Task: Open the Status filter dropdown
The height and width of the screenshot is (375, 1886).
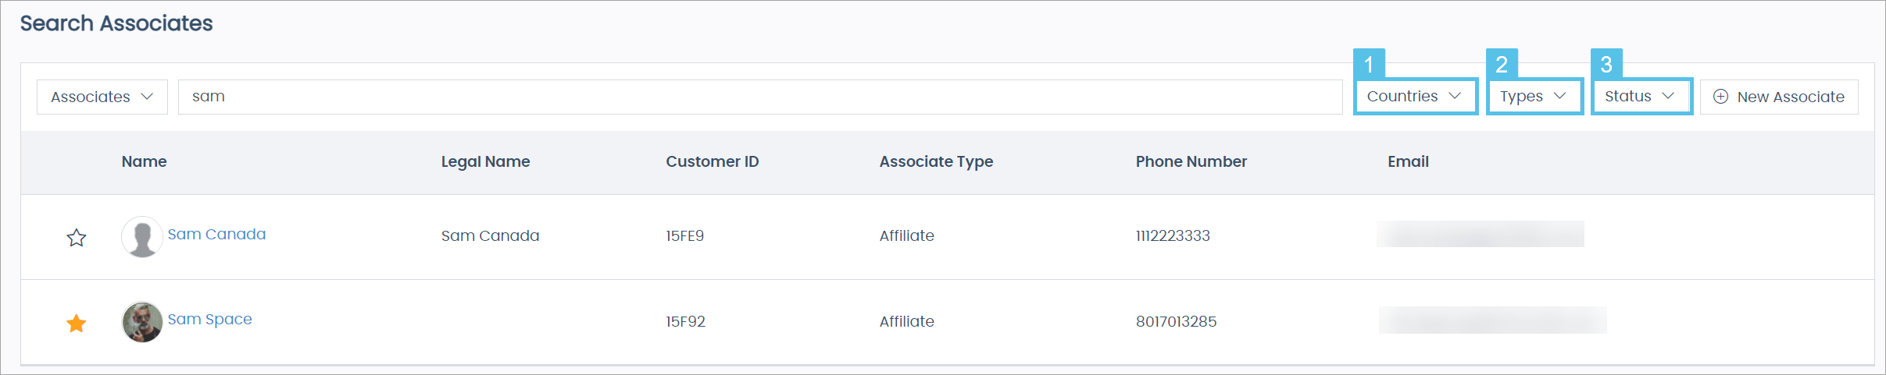Action: [x=1640, y=97]
